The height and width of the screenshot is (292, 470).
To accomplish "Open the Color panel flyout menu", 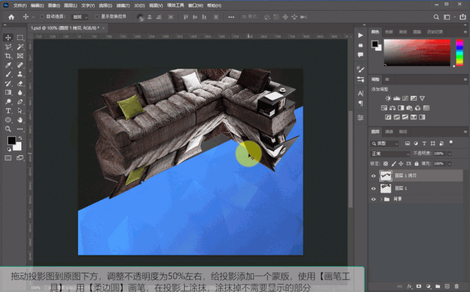I will (x=465, y=32).
